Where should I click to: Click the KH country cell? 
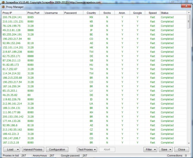click(x=91, y=112)
